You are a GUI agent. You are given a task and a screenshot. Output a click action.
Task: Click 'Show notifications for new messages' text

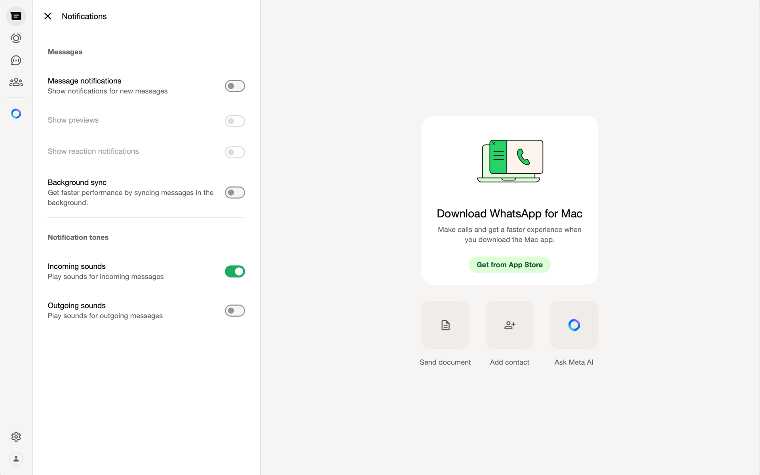108,91
